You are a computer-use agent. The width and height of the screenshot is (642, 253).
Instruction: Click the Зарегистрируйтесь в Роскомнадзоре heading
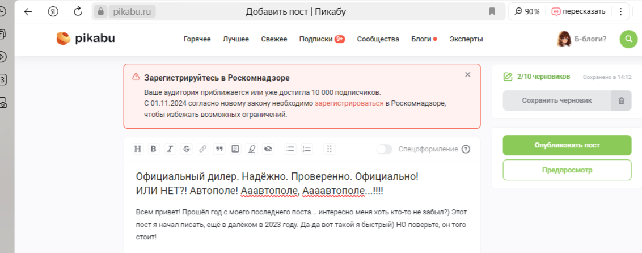click(217, 77)
